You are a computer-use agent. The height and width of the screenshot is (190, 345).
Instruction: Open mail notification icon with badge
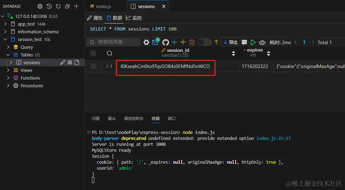click(156, 42)
